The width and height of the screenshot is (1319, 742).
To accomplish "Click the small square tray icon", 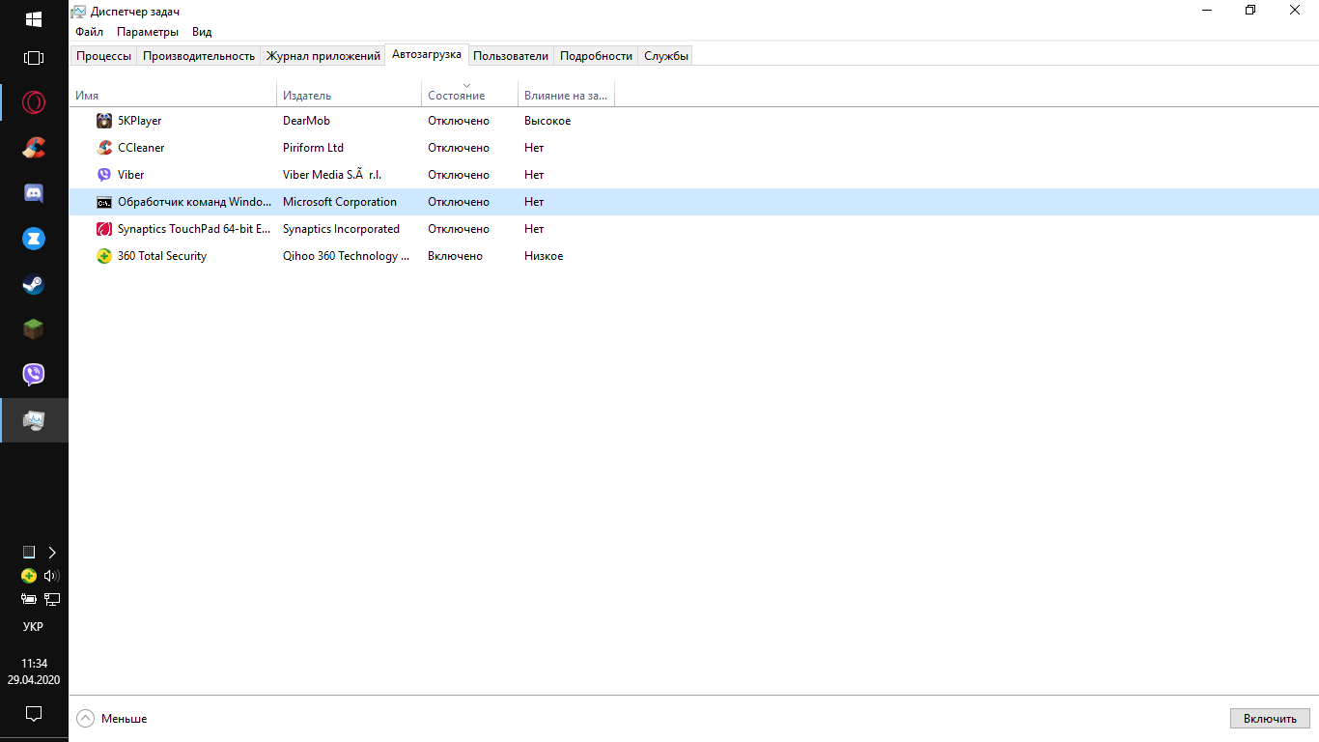I will tap(29, 553).
